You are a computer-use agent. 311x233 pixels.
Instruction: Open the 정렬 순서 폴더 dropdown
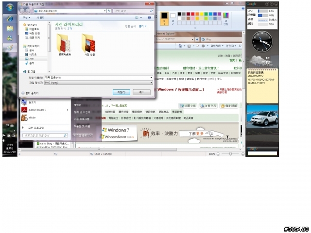[x=142, y=26]
